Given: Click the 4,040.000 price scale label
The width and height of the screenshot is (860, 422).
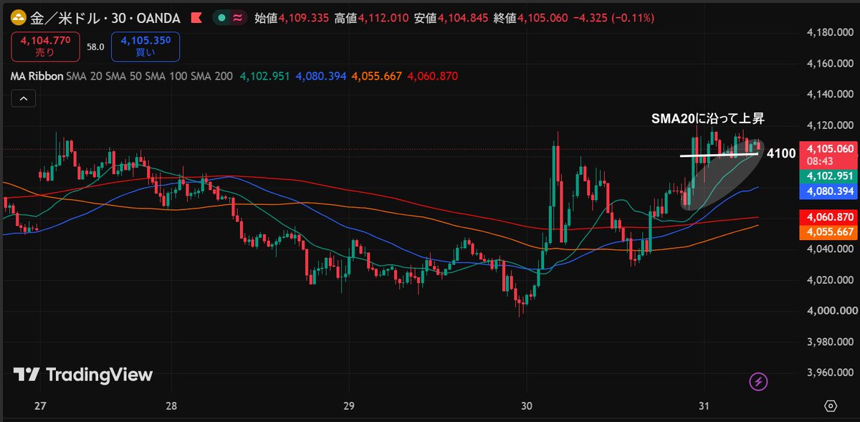Looking at the screenshot, I should 830,249.
